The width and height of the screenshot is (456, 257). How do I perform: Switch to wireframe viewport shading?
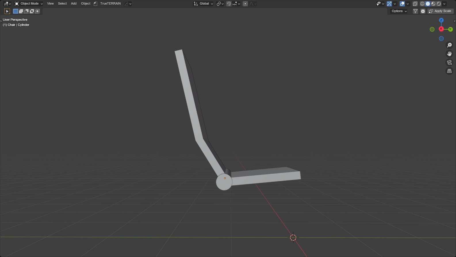click(x=422, y=4)
